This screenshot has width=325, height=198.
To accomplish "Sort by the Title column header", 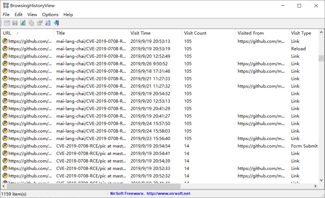I will tap(91, 33).
